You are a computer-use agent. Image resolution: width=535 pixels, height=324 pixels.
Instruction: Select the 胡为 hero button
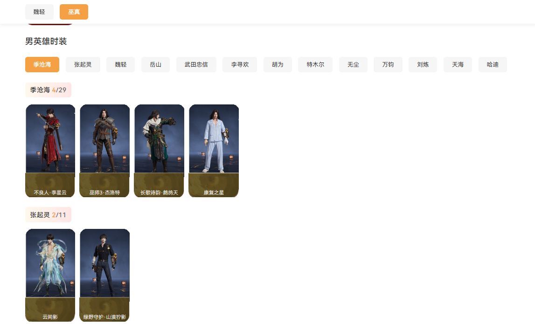point(278,64)
